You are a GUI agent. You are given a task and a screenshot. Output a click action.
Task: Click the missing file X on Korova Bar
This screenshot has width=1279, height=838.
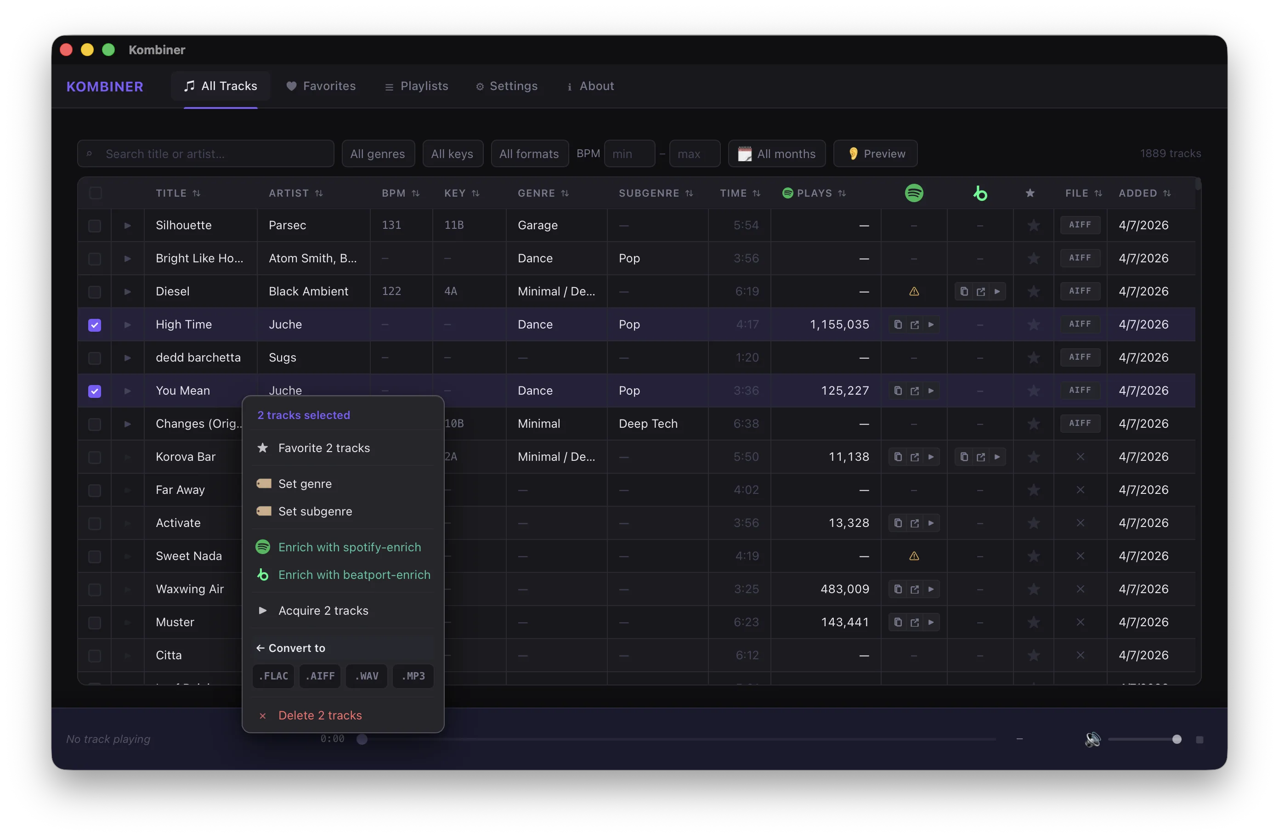pyautogui.click(x=1080, y=457)
